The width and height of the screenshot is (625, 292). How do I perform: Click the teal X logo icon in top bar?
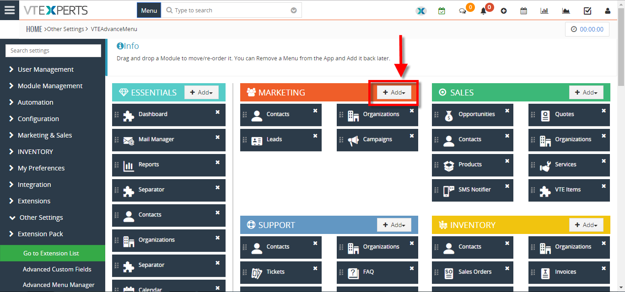421,11
